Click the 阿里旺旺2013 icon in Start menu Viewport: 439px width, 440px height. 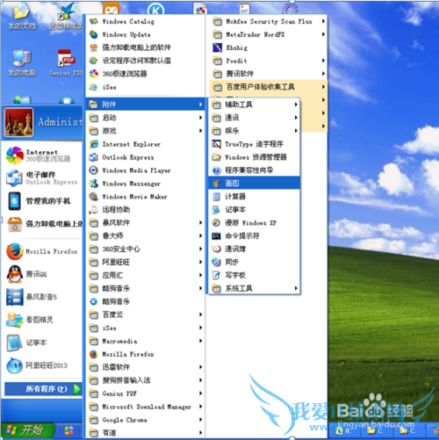tap(15, 365)
